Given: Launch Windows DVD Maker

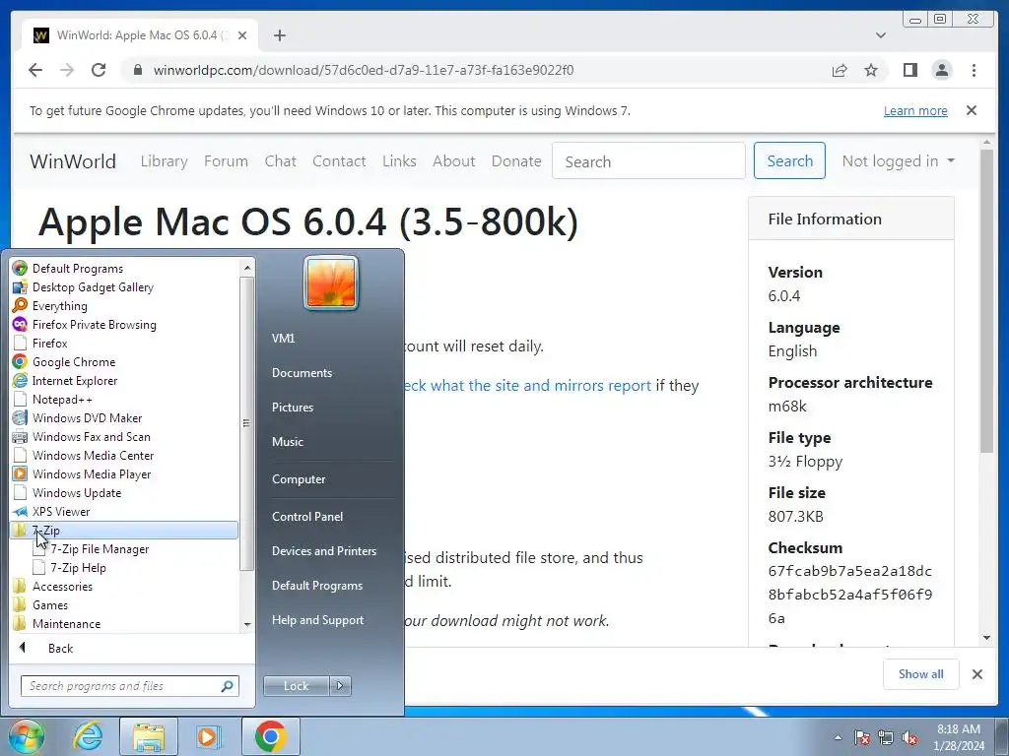Looking at the screenshot, I should point(87,417).
